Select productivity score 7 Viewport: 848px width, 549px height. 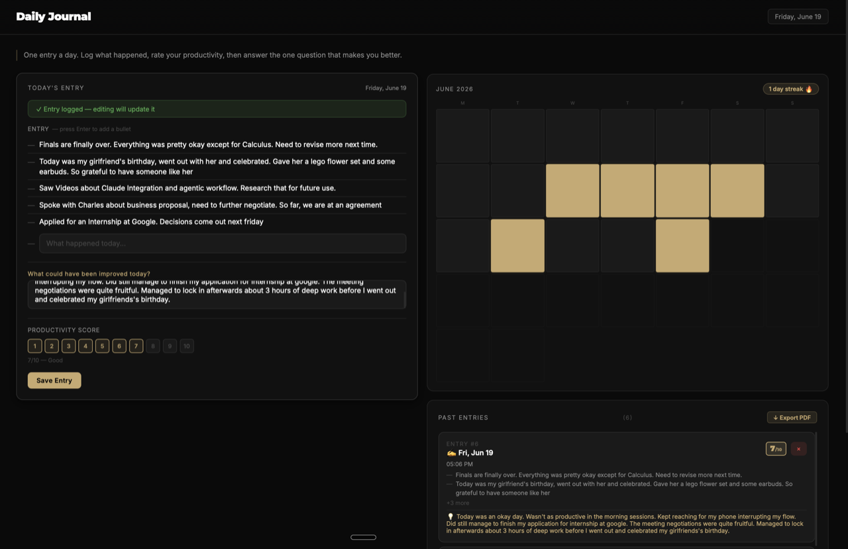tap(136, 346)
